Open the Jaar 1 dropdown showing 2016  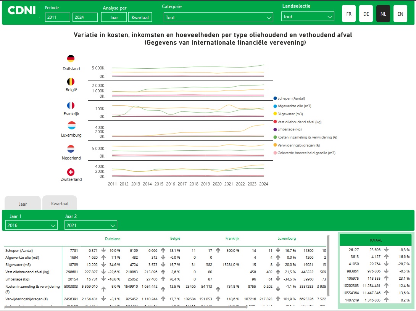[31, 226]
